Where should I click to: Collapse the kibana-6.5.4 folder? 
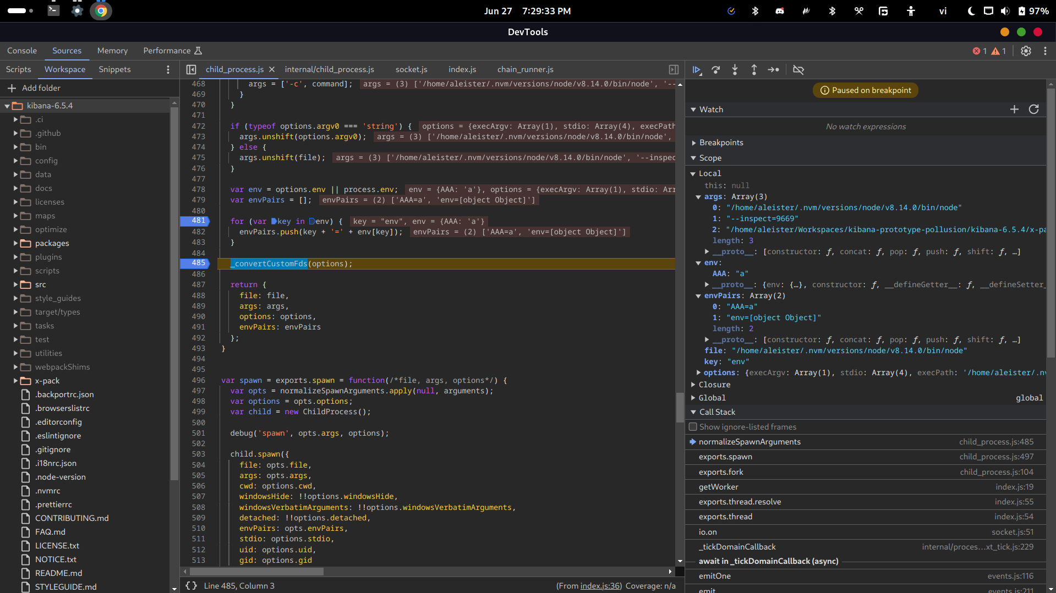click(x=7, y=106)
